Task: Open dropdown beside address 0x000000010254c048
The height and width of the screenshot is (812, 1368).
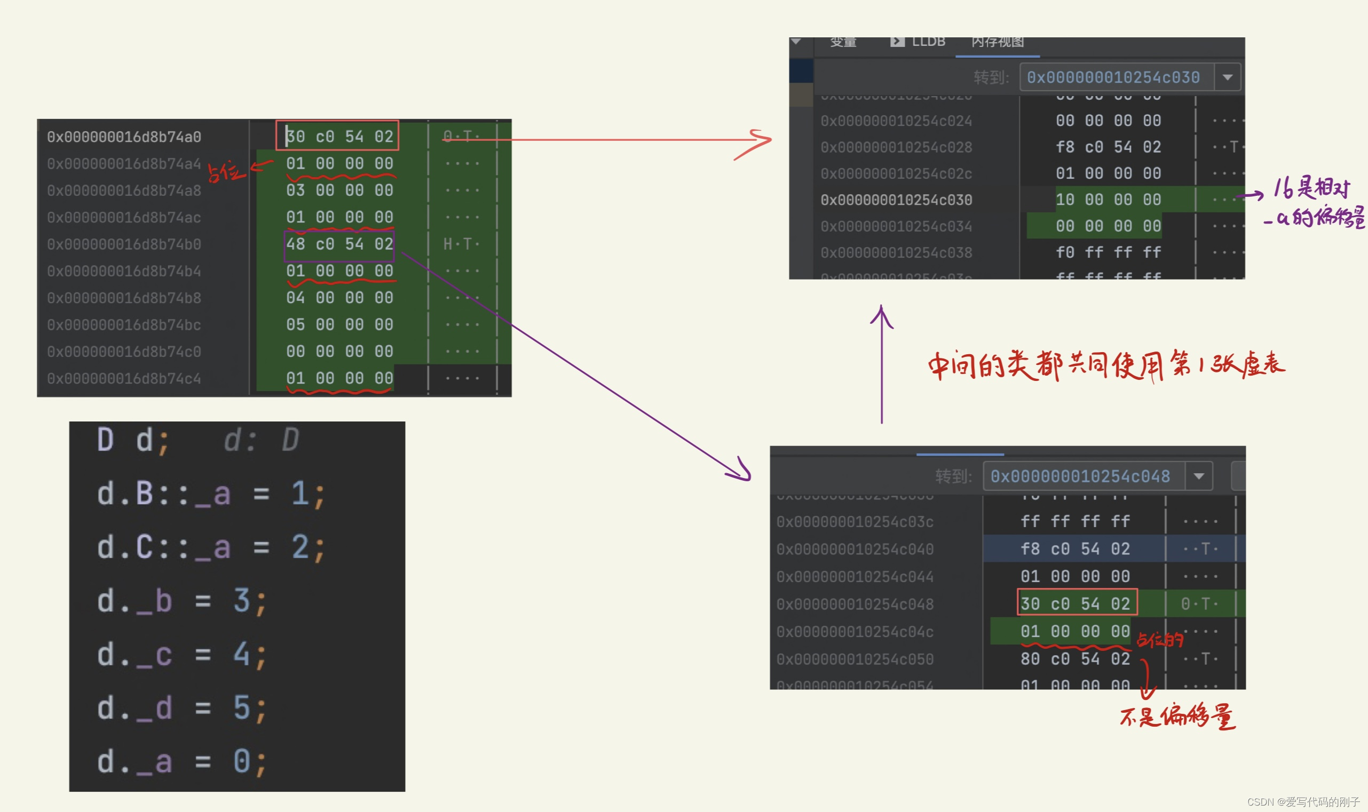Action: (x=1199, y=476)
